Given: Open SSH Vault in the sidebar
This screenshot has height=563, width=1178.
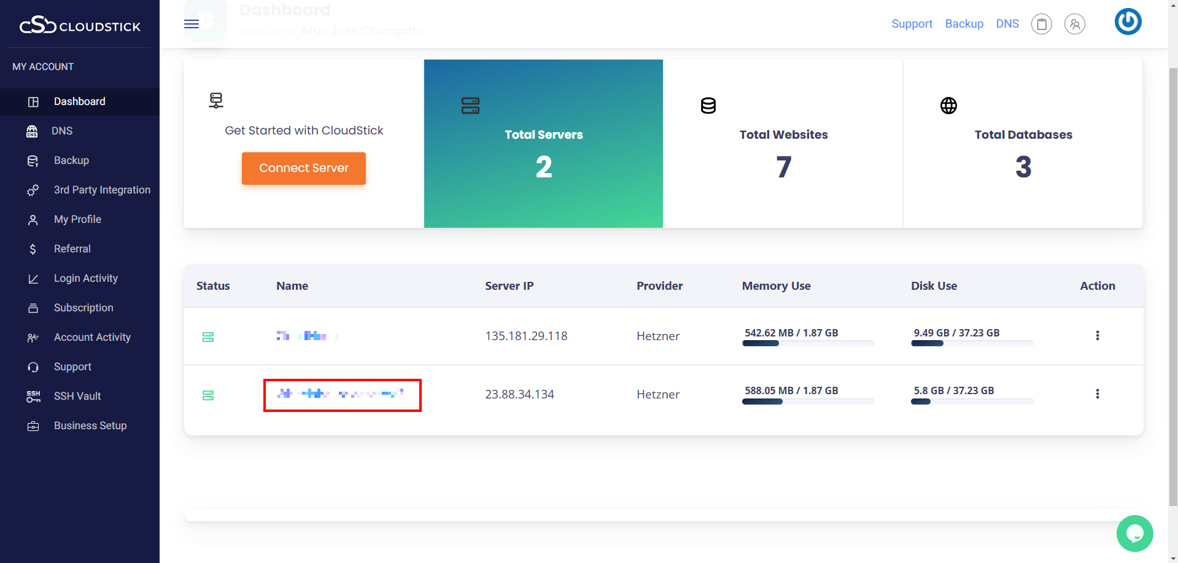Looking at the screenshot, I should (x=77, y=396).
